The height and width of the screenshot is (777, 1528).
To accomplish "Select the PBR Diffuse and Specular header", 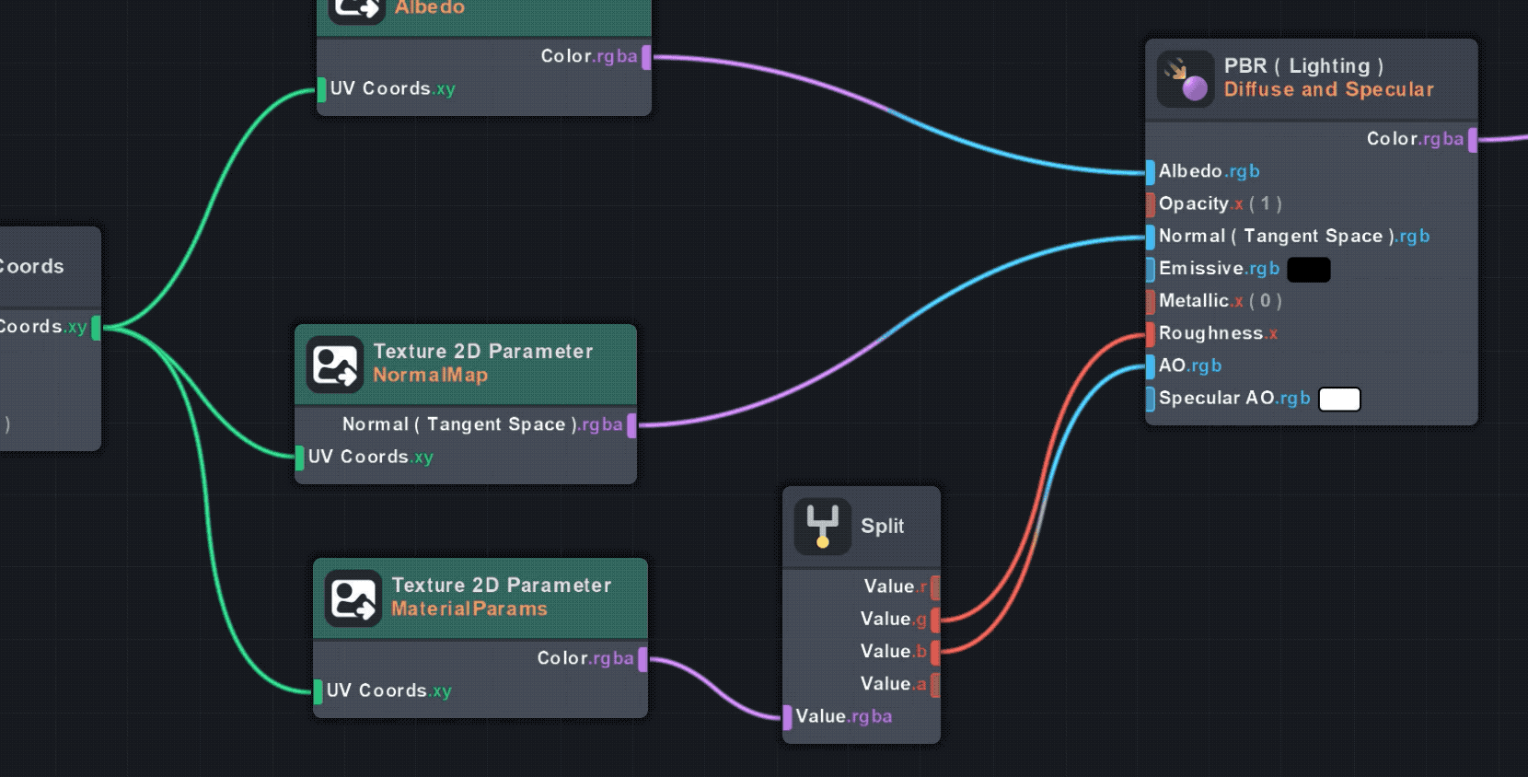I will [1328, 89].
